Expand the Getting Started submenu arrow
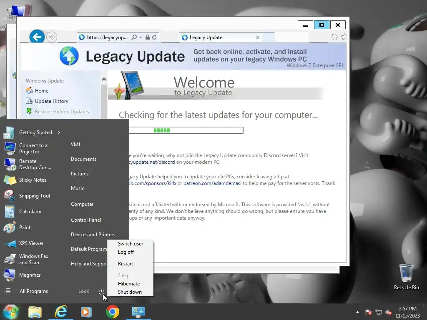The width and height of the screenshot is (427, 320). point(58,132)
